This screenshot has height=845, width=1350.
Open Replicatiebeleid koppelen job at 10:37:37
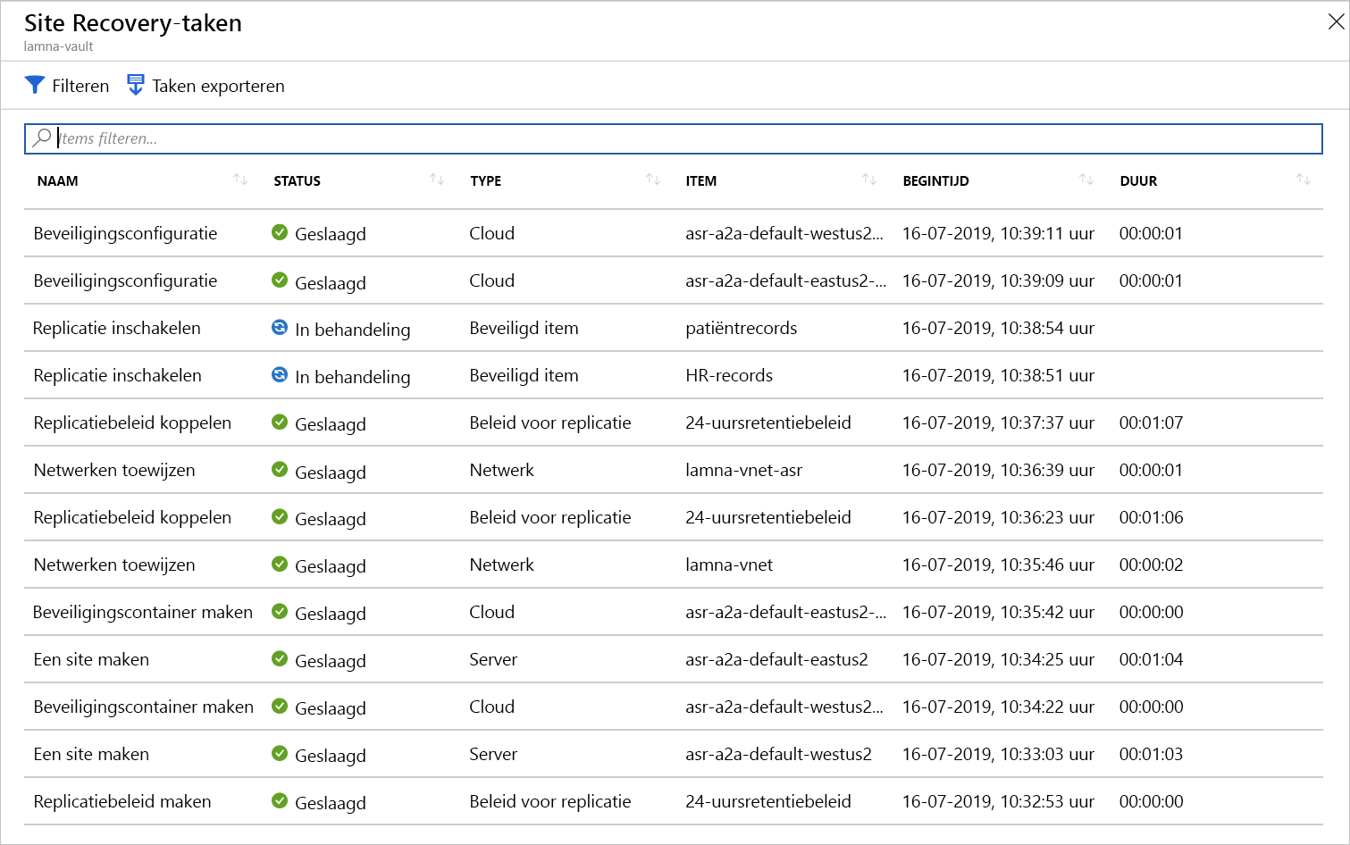pos(132,422)
